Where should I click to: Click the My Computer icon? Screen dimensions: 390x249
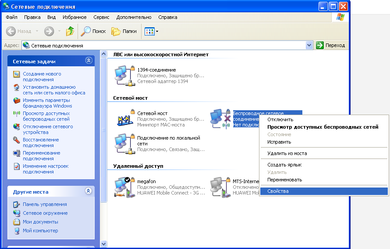[x=16, y=231]
